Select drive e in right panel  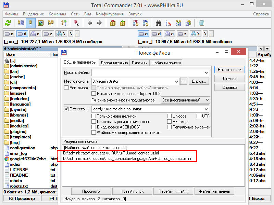[169, 34]
